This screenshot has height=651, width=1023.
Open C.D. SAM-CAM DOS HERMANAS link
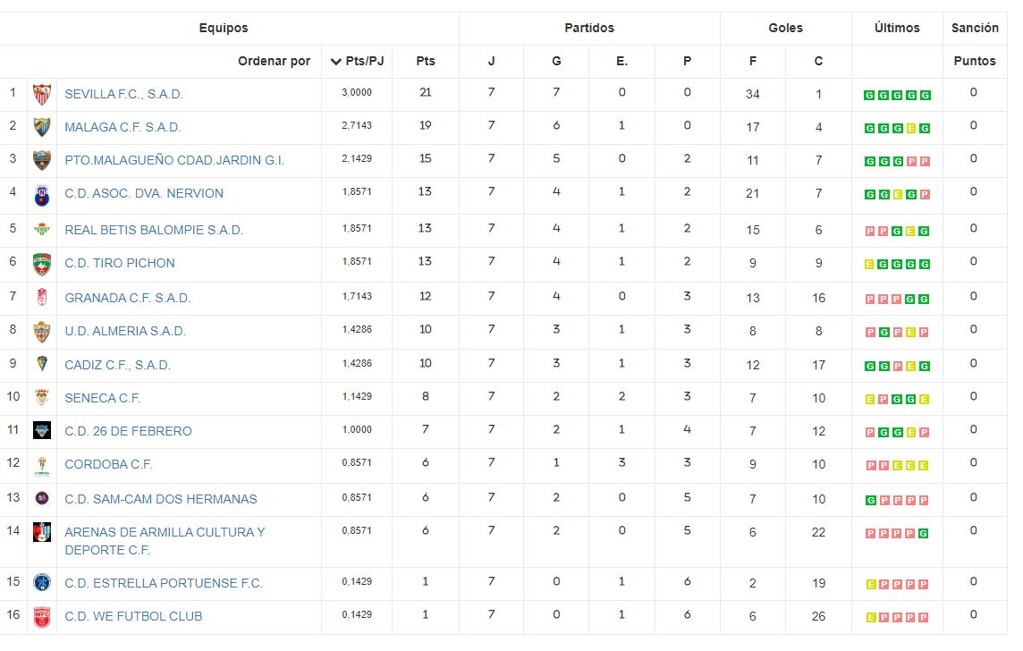[x=160, y=499]
